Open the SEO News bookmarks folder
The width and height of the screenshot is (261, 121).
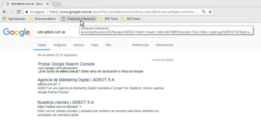[131, 19]
